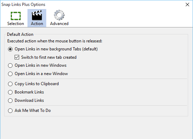The width and height of the screenshot is (193, 139).
Task: Pick the 'Download Links' radio button
Action: [10, 101]
